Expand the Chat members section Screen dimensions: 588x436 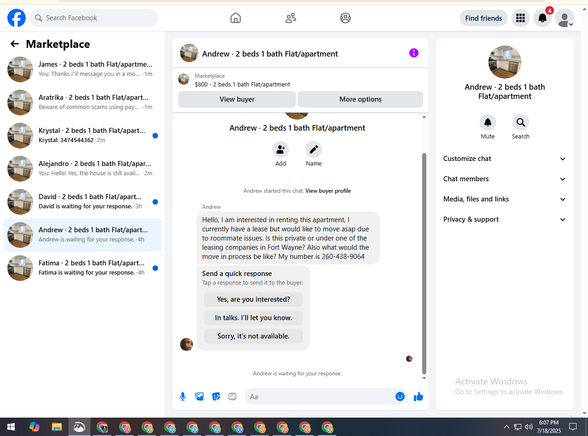(x=504, y=179)
